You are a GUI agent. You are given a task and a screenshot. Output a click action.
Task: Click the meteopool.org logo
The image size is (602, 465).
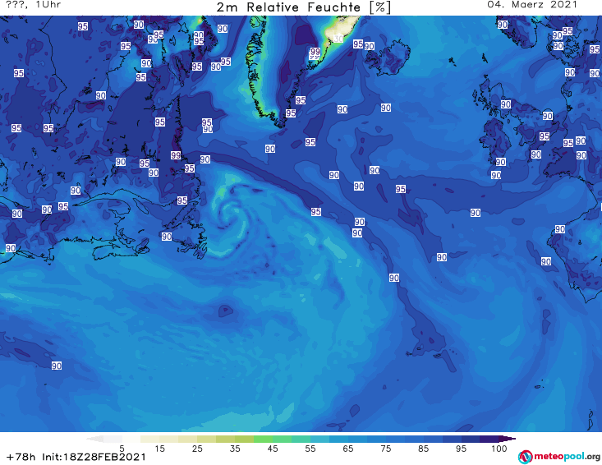559,457
